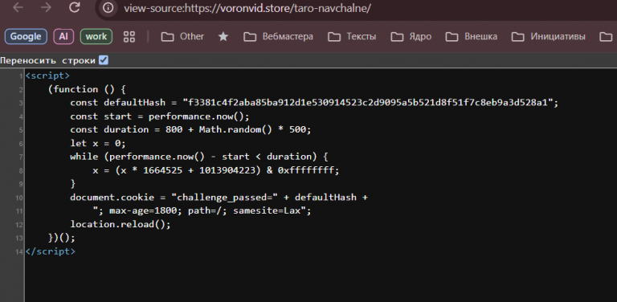
Task: Focus the view-source URL address bar
Action: point(247,8)
